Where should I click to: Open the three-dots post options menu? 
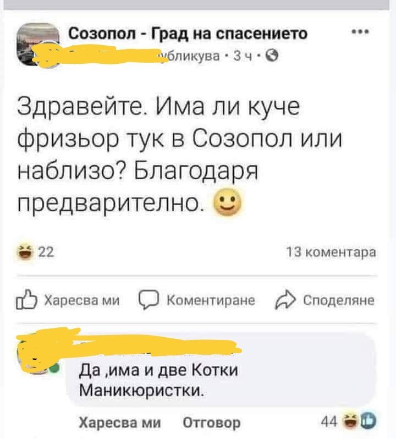[x=361, y=32]
